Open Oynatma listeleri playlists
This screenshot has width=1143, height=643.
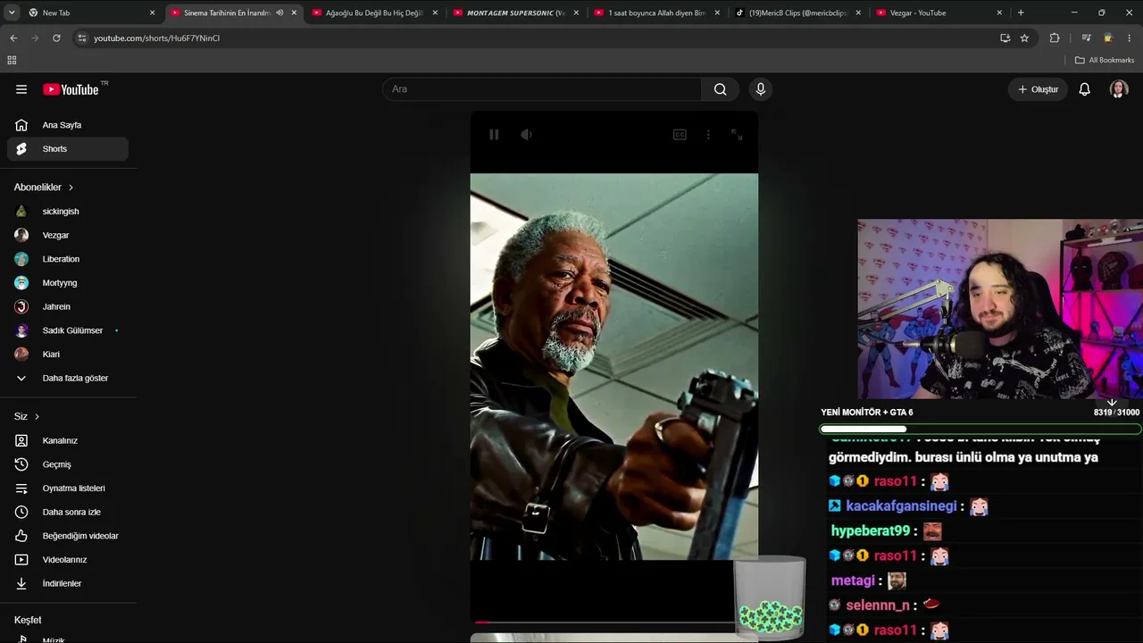pyautogui.click(x=68, y=489)
